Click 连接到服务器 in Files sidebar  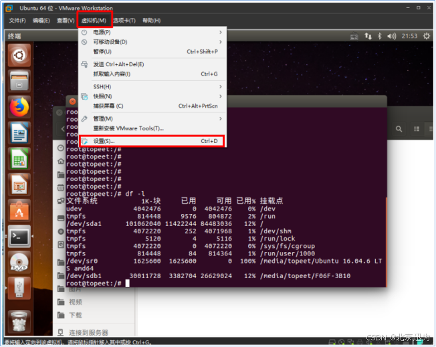[x=88, y=332]
